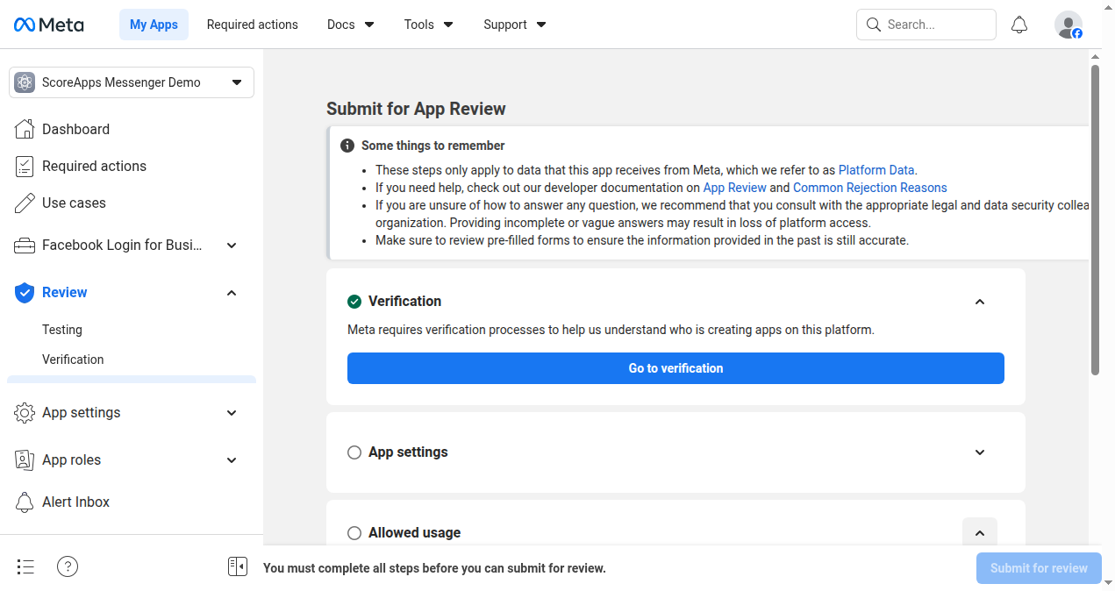Viewport: 1115px width, 591px height.
Task: Open the Docs dropdown menu
Action: tap(351, 25)
